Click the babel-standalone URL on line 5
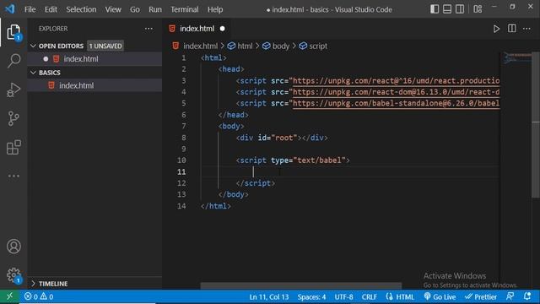 (396, 103)
